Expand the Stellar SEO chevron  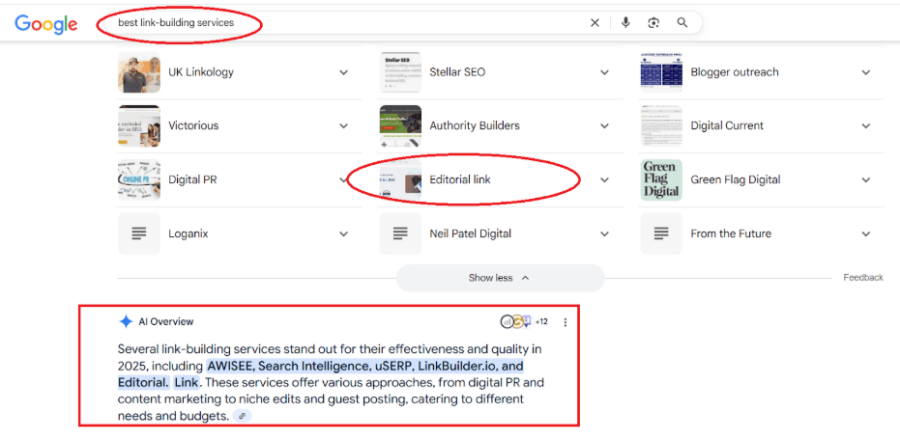604,72
